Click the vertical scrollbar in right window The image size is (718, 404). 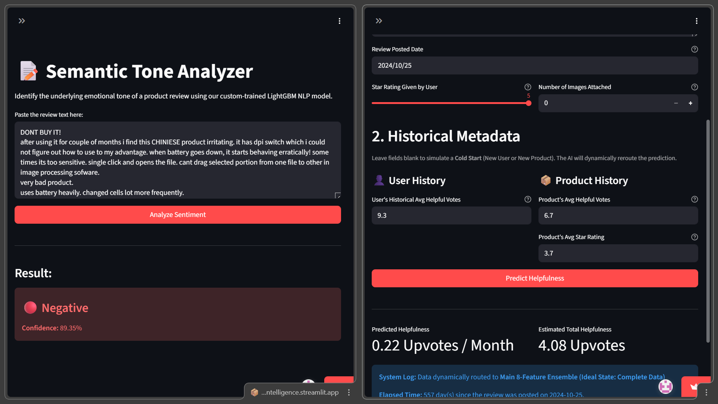708,231
